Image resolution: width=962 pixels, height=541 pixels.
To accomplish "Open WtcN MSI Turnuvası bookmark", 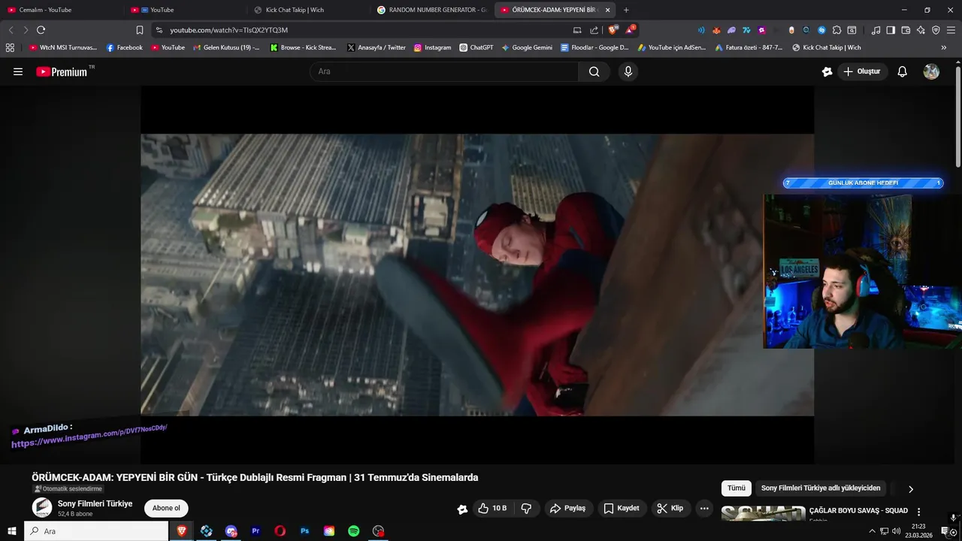I will tap(63, 47).
